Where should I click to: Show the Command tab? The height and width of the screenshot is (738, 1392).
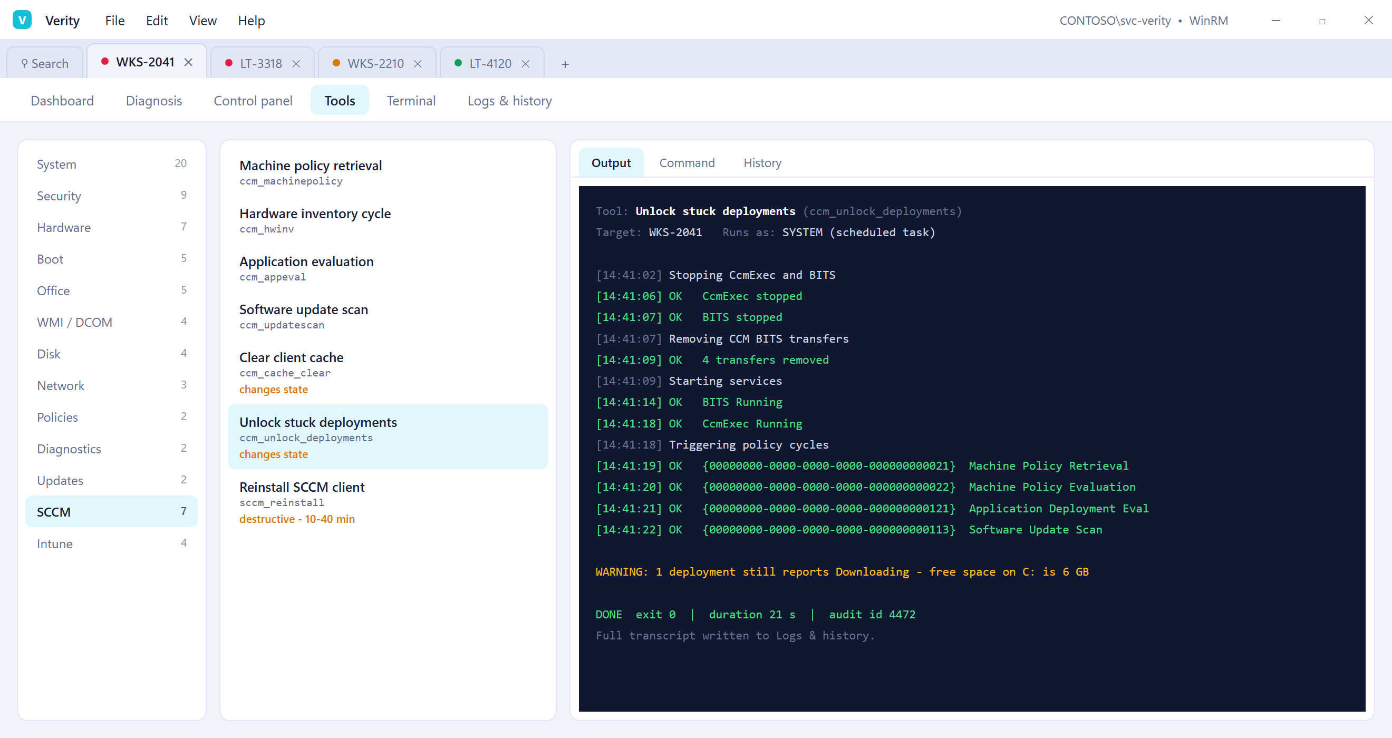pos(687,162)
